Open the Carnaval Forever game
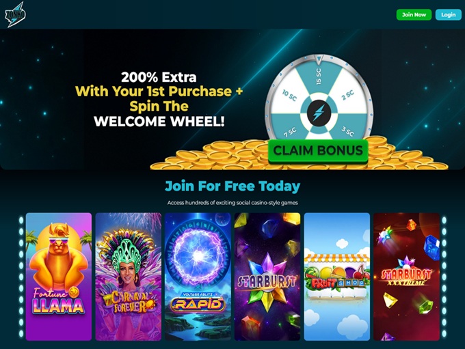This screenshot has height=349, width=465. coord(129,277)
